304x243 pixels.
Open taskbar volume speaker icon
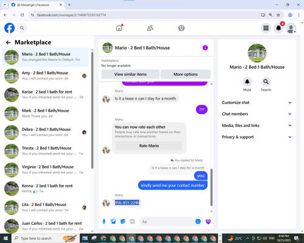click(x=264, y=238)
